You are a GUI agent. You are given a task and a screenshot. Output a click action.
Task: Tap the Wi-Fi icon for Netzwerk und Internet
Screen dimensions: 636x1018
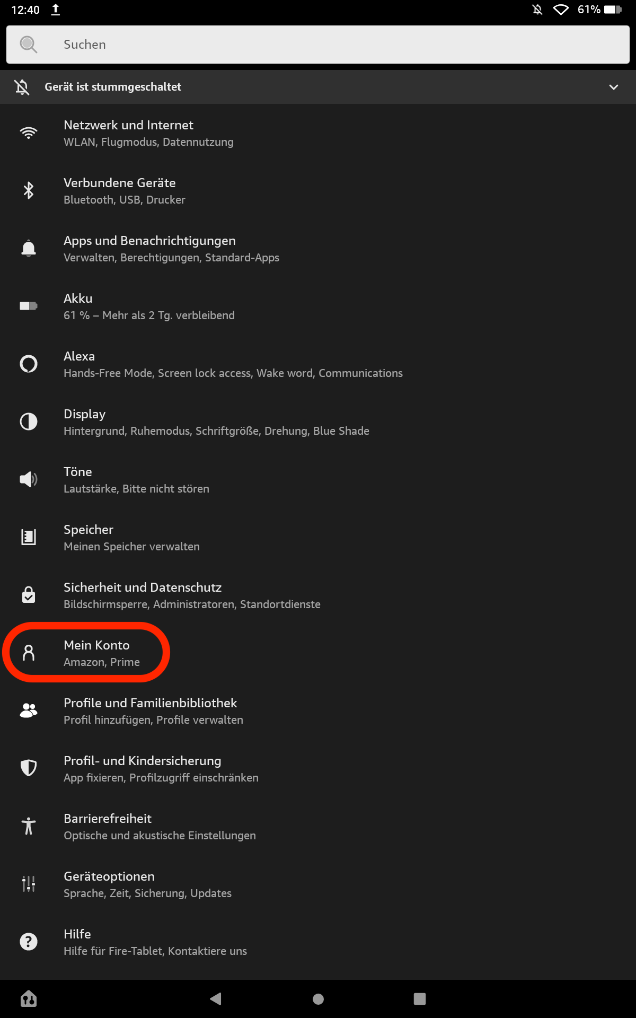[x=29, y=133]
